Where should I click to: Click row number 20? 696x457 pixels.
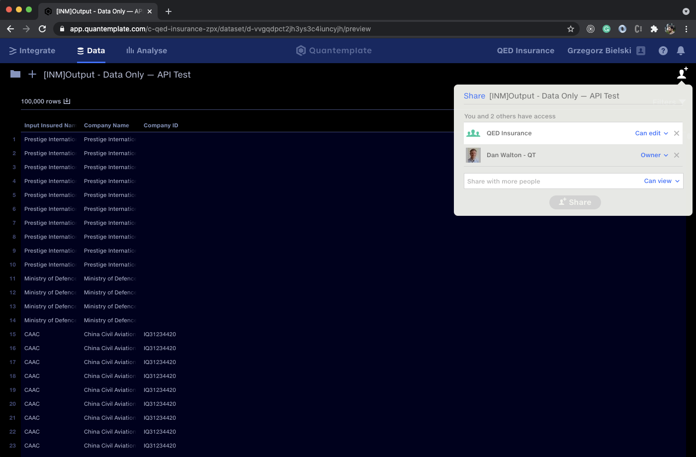13,404
